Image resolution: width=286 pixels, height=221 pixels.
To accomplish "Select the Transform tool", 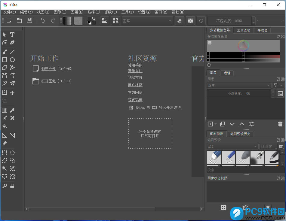I will point(5,93).
